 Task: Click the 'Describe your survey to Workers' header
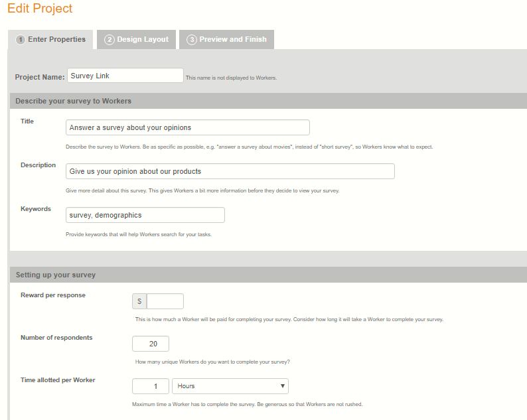(73, 101)
